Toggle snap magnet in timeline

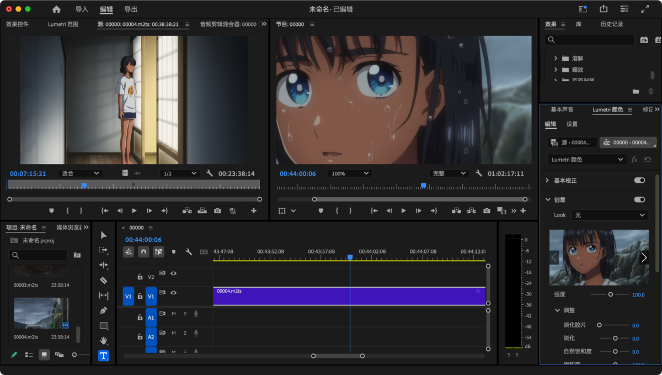tap(143, 252)
